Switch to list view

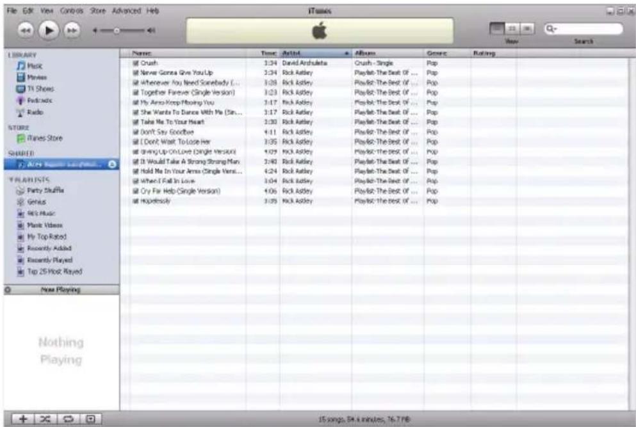pos(497,28)
